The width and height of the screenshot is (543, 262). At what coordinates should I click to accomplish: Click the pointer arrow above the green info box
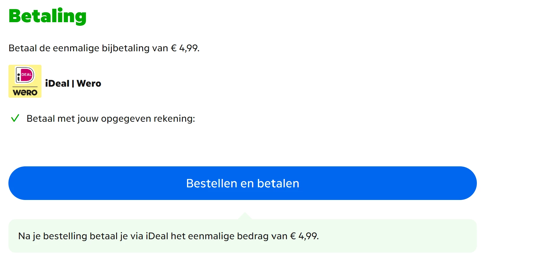pos(245,216)
